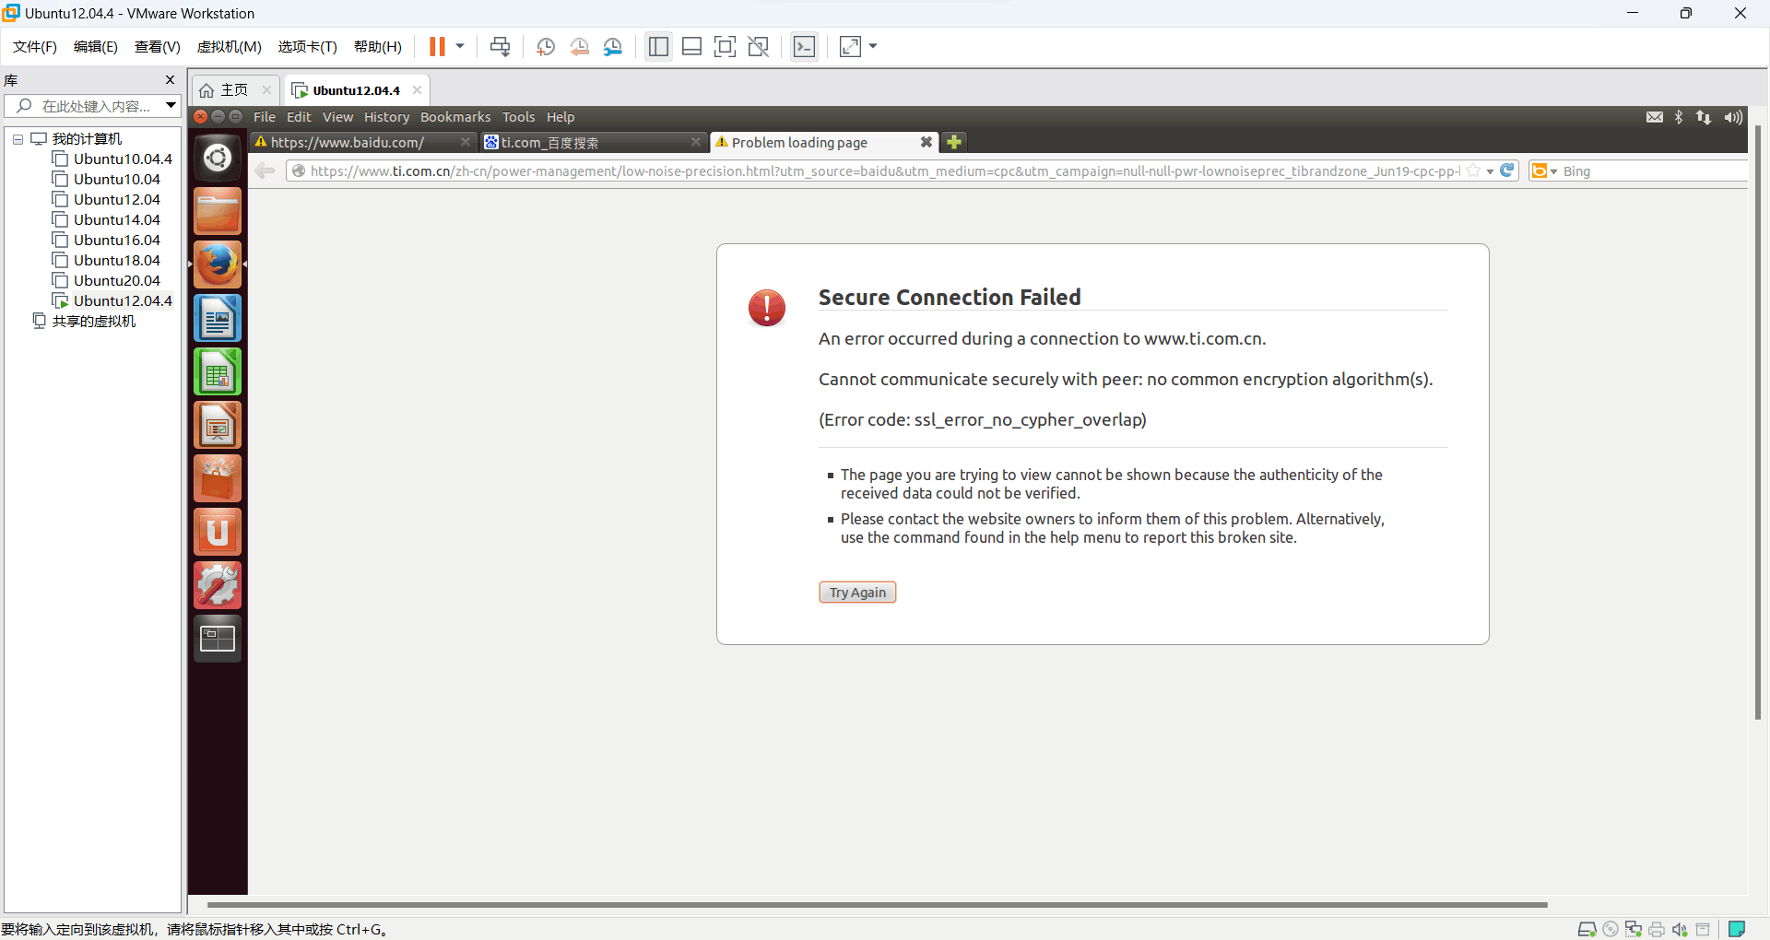Image resolution: width=1770 pixels, height=940 pixels.
Task: Toggle the console view icon in toolbar
Action: coord(804,46)
